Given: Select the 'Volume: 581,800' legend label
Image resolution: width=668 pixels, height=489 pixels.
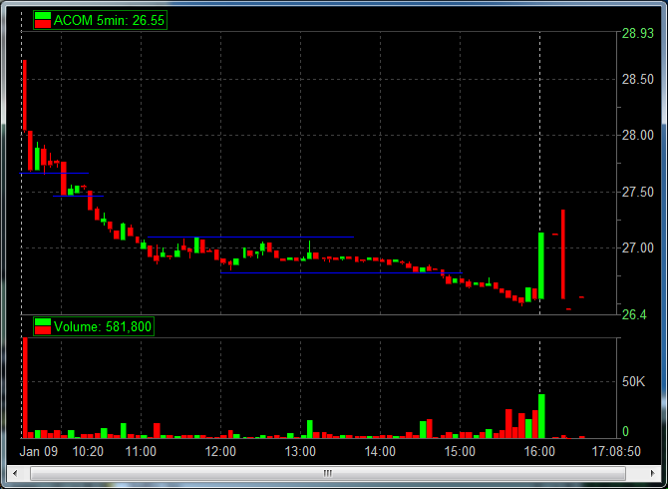Looking at the screenshot, I should click(103, 326).
